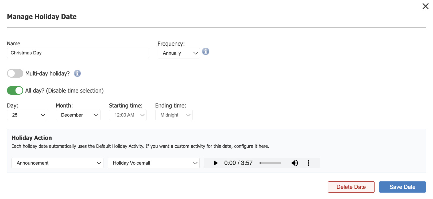
Task: Open the Ending time Midnight dropdown
Action: pyautogui.click(x=174, y=115)
